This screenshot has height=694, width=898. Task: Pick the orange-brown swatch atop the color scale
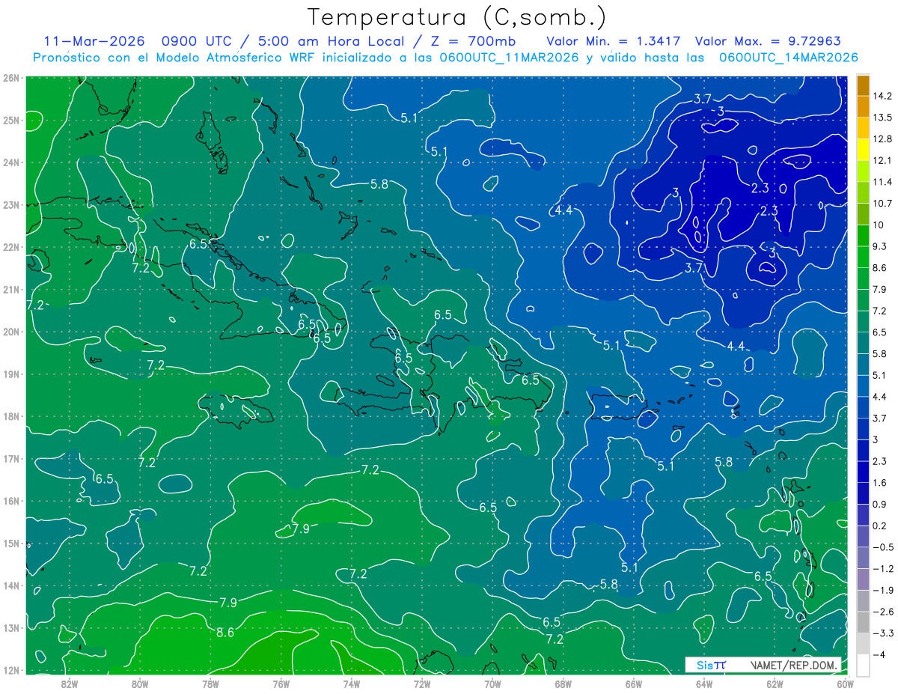(863, 85)
